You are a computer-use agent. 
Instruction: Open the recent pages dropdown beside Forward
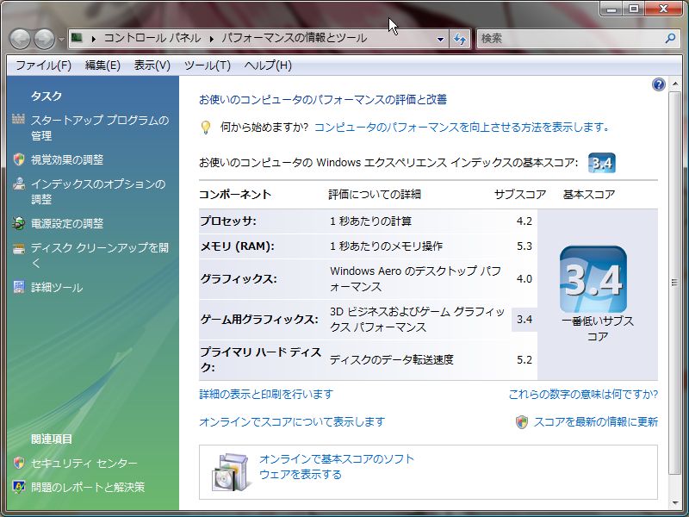click(x=61, y=40)
